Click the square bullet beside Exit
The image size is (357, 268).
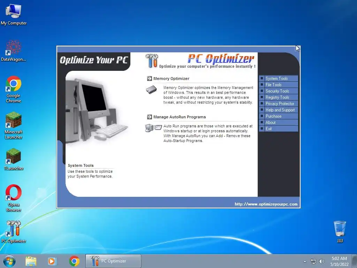(x=262, y=128)
